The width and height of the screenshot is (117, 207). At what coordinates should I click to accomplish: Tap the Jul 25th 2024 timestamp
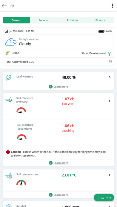22,31
